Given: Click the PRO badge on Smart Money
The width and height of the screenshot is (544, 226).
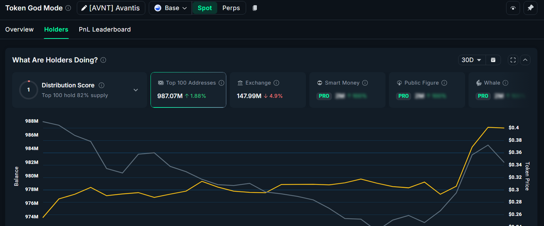Looking at the screenshot, I should pos(324,96).
